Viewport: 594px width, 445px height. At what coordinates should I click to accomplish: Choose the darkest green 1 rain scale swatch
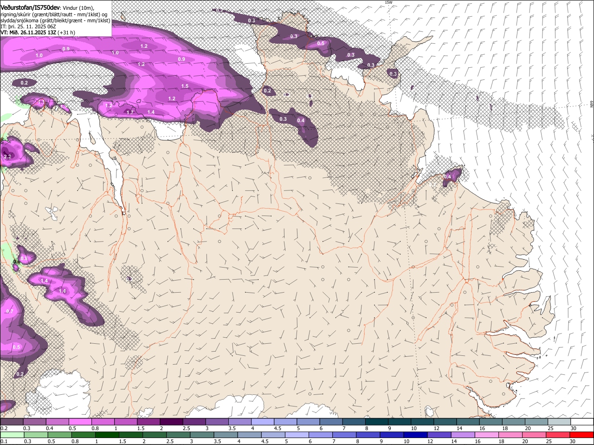pos(107,435)
